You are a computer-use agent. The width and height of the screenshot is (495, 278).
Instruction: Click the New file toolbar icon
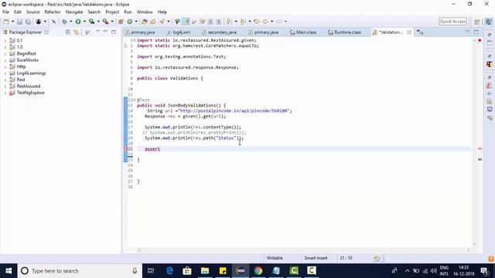point(6,22)
